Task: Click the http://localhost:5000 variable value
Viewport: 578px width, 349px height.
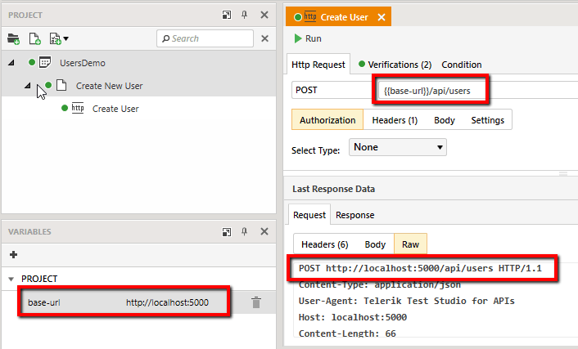Action: (x=167, y=302)
